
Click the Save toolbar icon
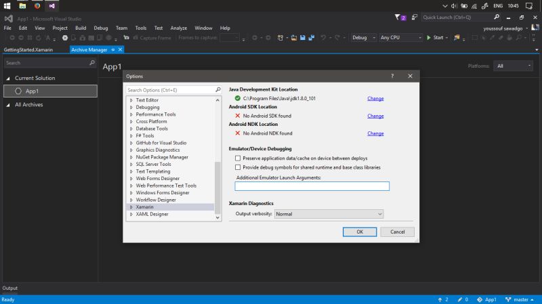(x=303, y=38)
